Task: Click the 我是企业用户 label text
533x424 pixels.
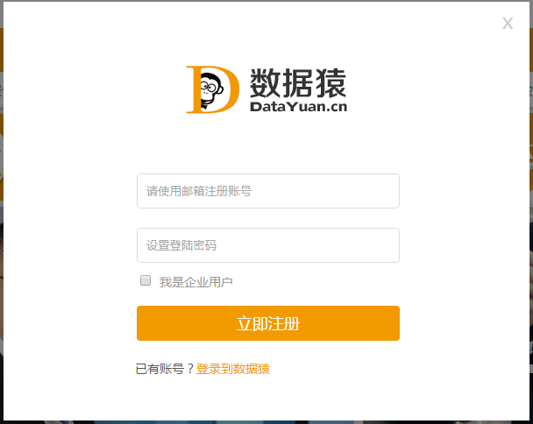Action: click(195, 282)
